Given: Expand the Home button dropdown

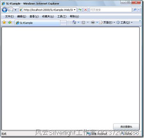Looking at the screenshot, I should (x=78, y=22).
